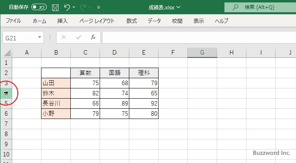Click the 小野 name cell

click(56, 114)
